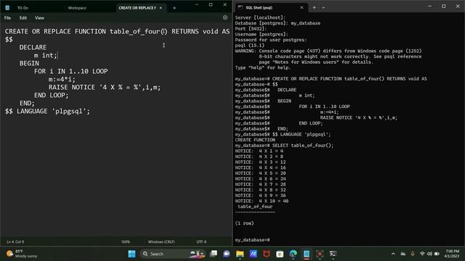Click 'NOTICE: 4 X 10 = 40' in terminal
This screenshot has height=261, width=465.
pyautogui.click(x=262, y=202)
